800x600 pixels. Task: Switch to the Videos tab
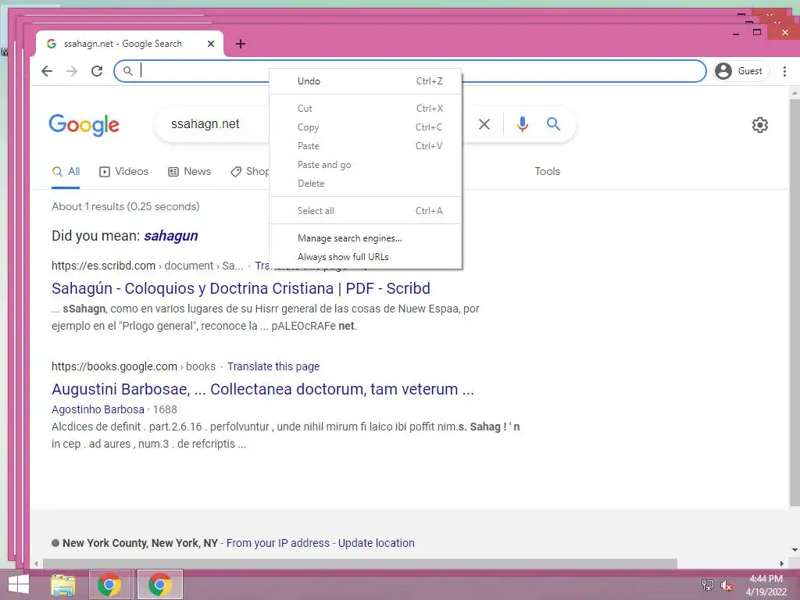[x=123, y=172]
